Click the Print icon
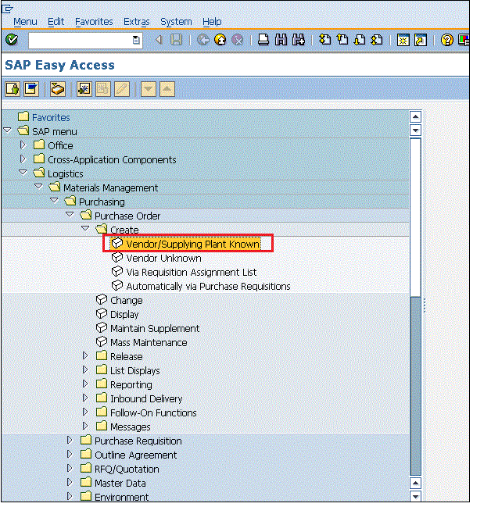 click(263, 40)
